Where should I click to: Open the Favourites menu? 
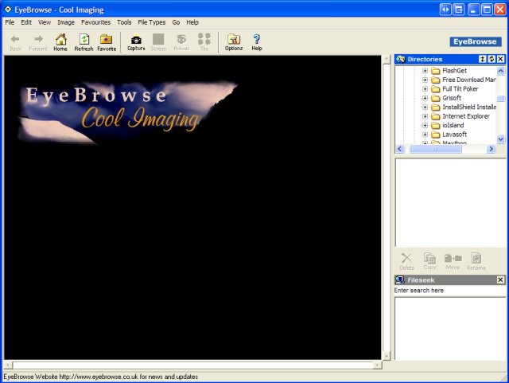[x=96, y=22]
